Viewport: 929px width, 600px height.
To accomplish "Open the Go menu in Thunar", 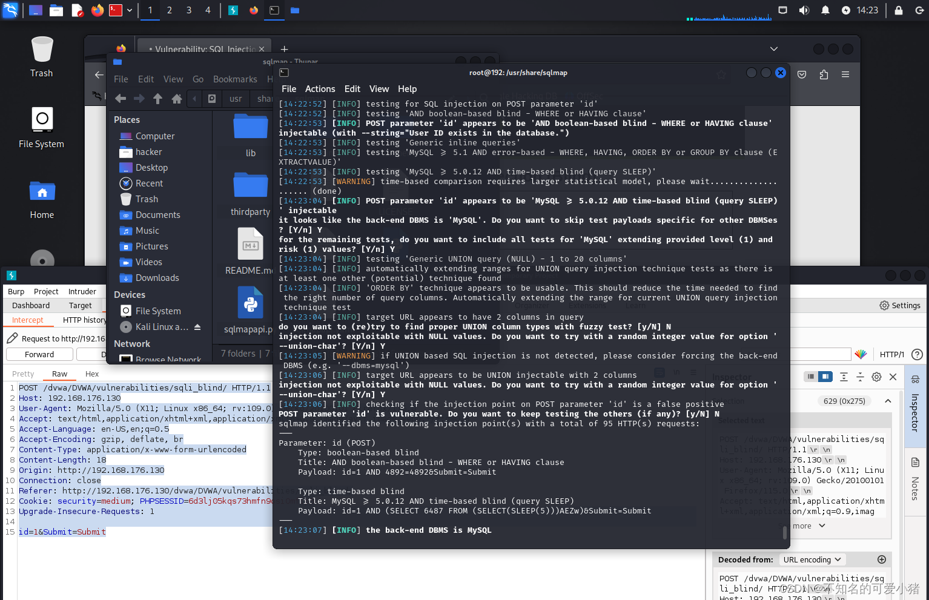I will click(198, 79).
